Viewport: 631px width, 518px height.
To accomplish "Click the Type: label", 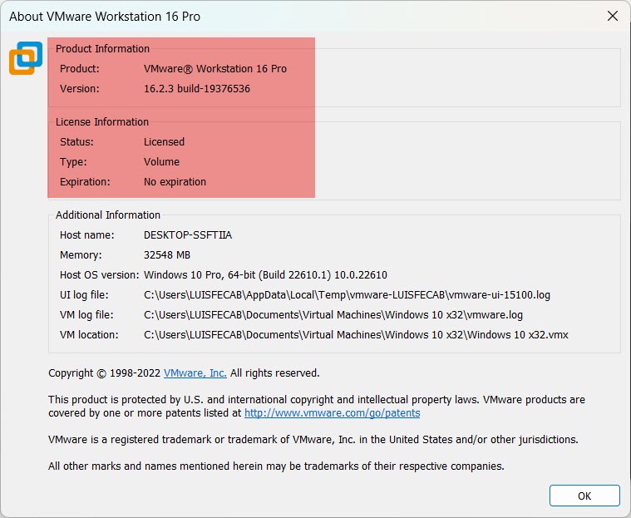I will click(x=73, y=162).
